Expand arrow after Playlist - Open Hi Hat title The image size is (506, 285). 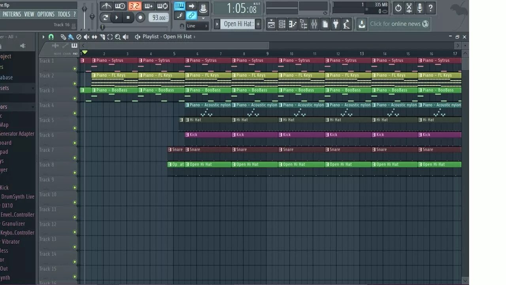click(x=195, y=37)
